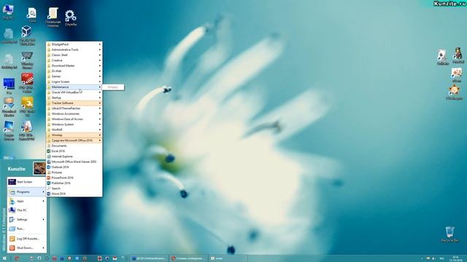Click the Winstep folder icon
The image size is (467, 262).
tap(49, 135)
